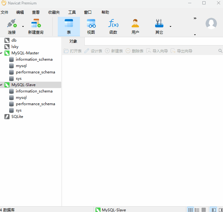223x212 pixels.
Task: Select sys database under MySQL-Master
Action: coord(19,79)
